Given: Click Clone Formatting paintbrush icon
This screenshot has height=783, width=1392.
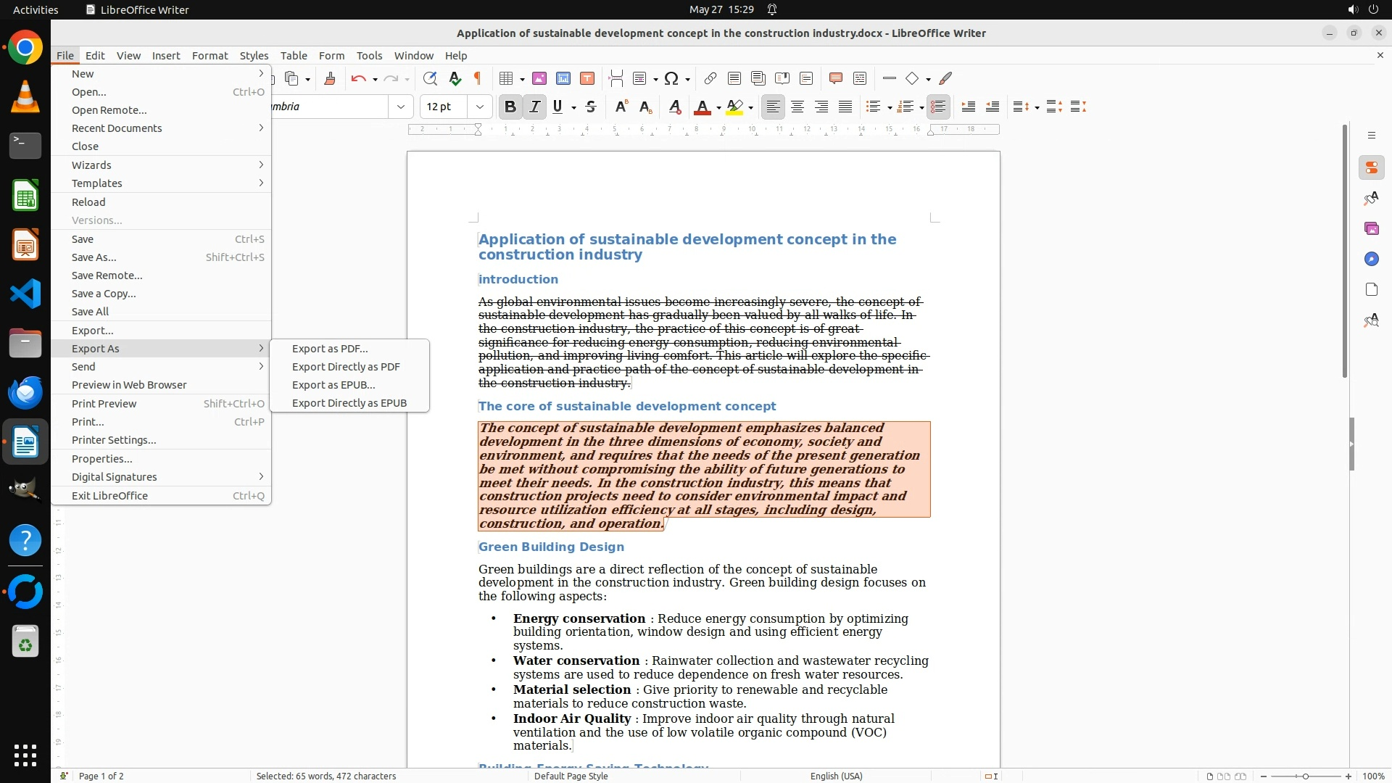Looking at the screenshot, I should pyautogui.click(x=330, y=78).
